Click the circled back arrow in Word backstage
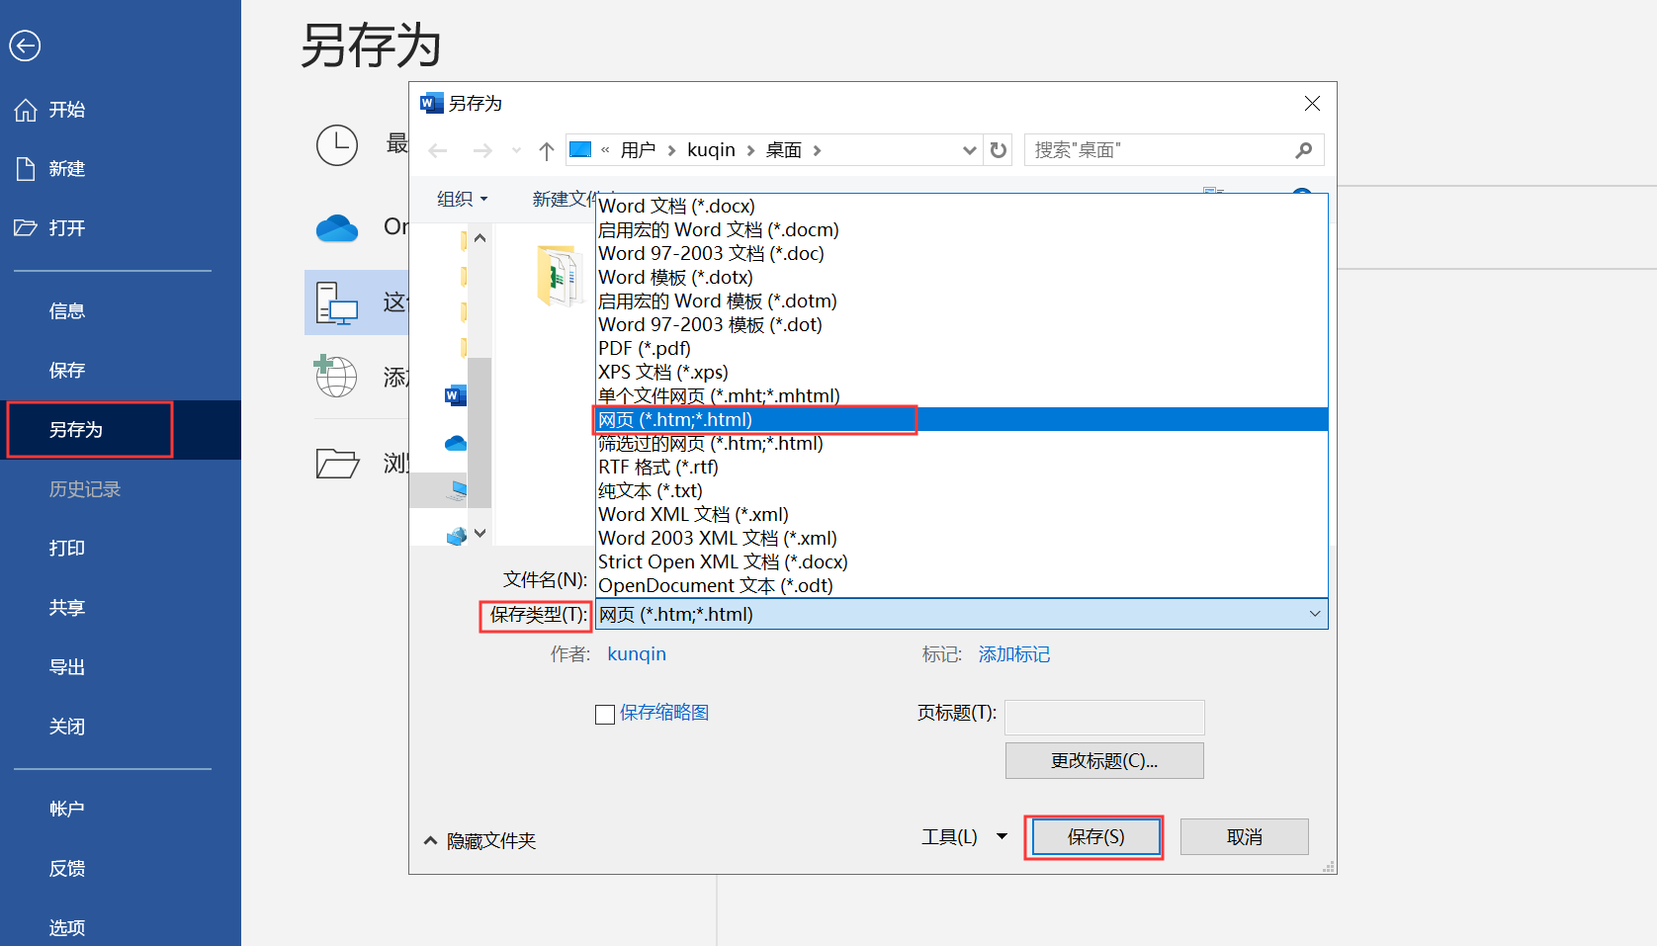 tap(25, 45)
